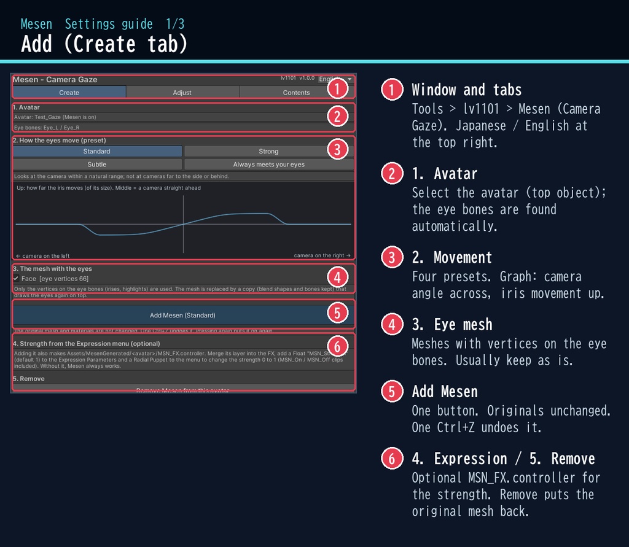
Task: Click the red number 3 marker beside Movement heading
Action: pos(392,257)
